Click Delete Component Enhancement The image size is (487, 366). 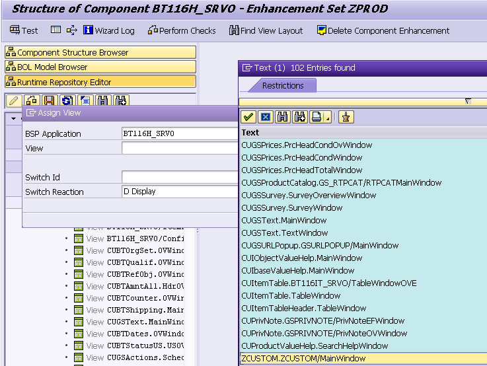[x=383, y=30]
